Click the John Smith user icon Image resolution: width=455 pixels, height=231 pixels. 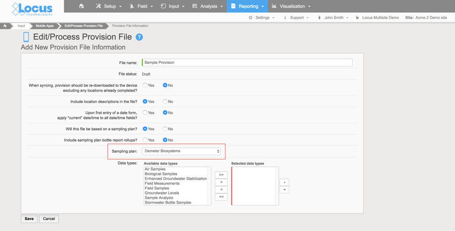tap(320, 18)
